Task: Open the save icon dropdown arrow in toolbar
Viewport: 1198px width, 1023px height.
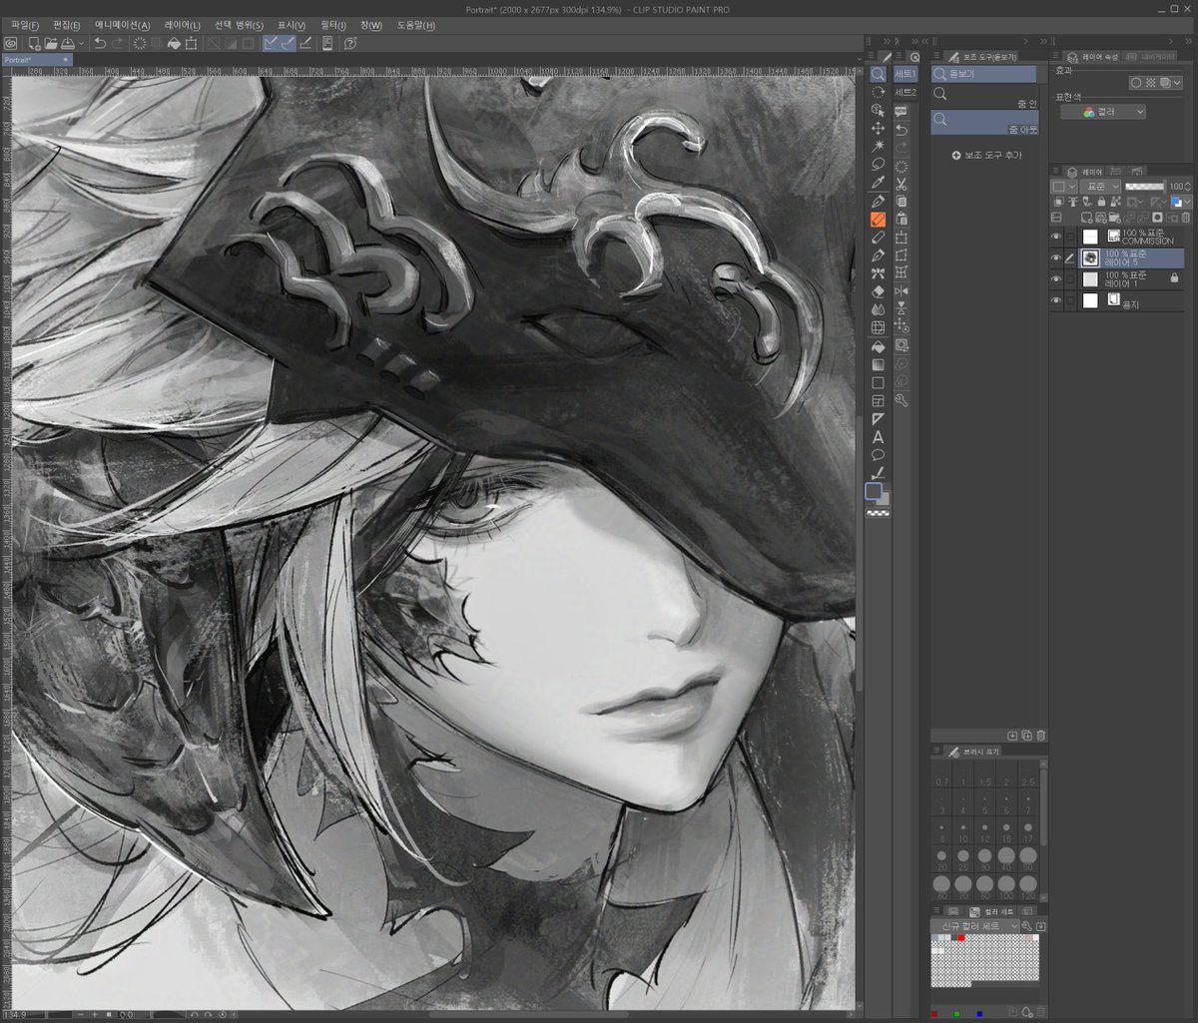Action: coord(81,43)
